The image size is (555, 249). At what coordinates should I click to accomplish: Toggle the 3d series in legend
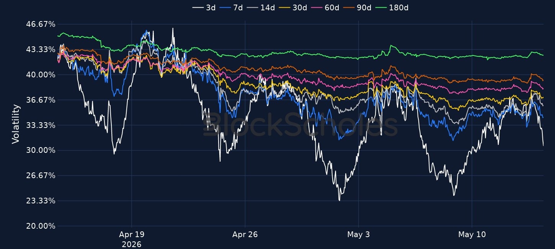(204, 7)
